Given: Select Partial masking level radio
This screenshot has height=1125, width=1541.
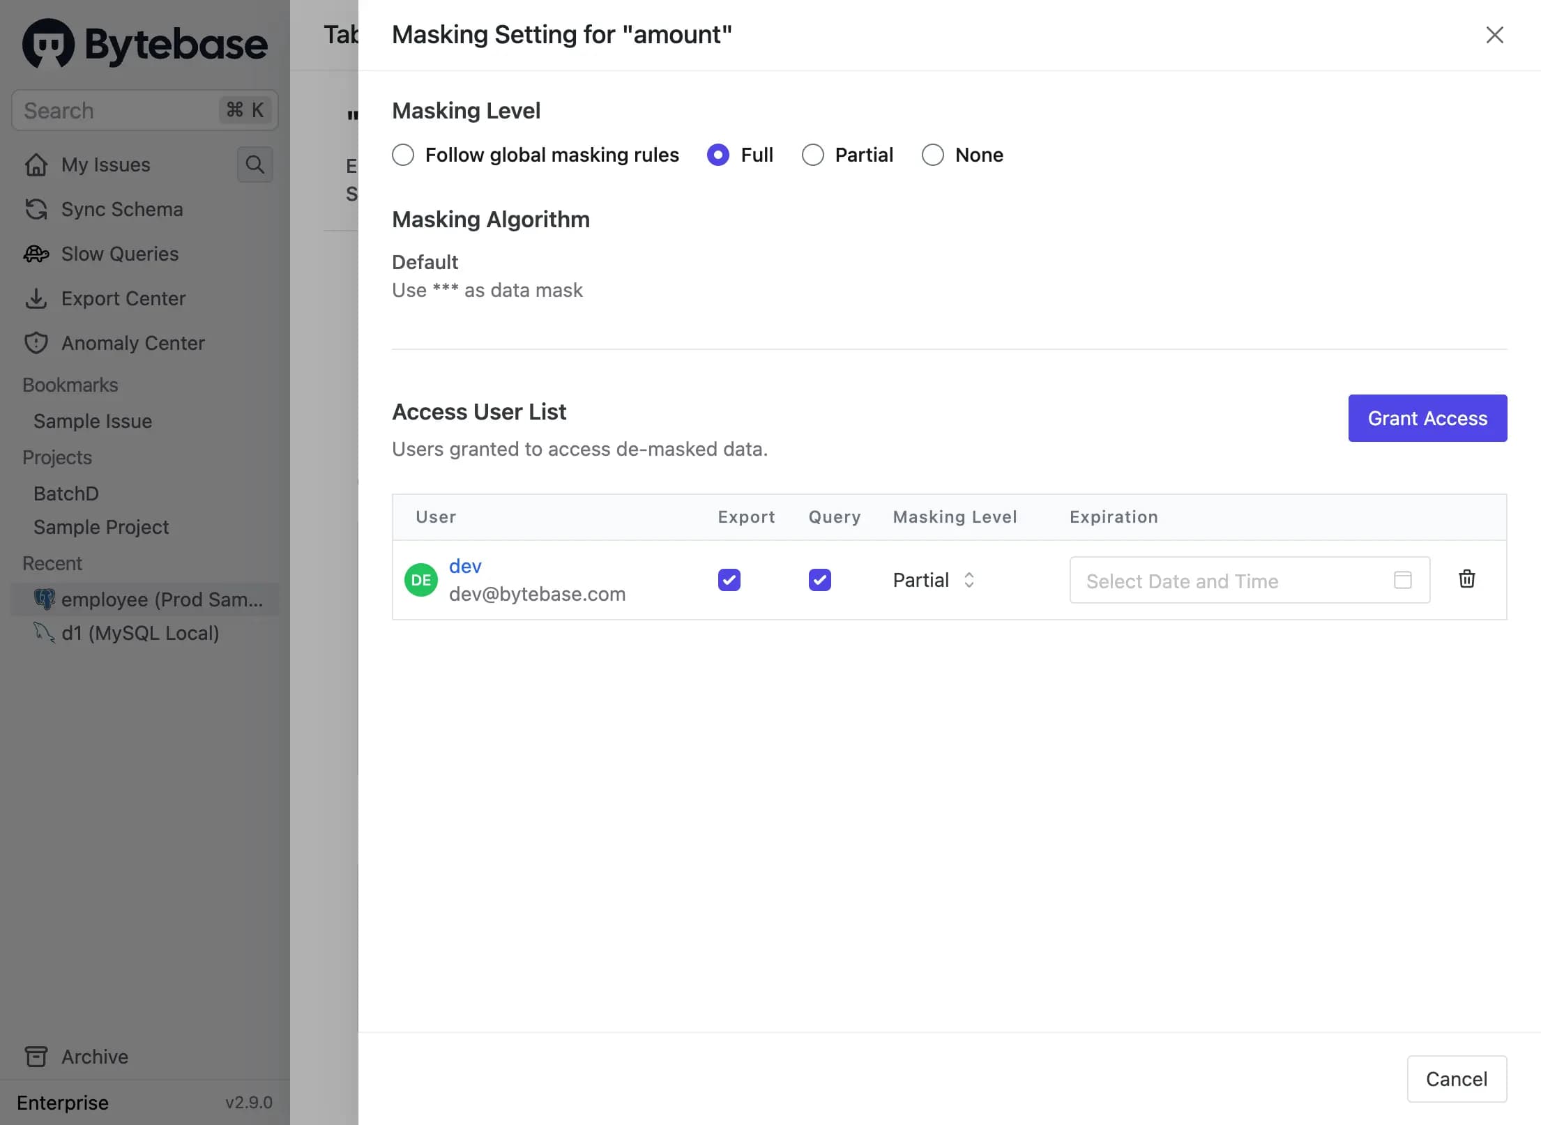Looking at the screenshot, I should pos(812,154).
